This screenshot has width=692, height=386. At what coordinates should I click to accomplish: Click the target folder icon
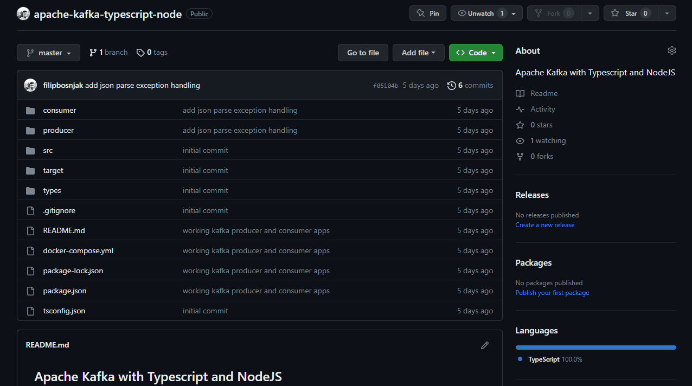click(x=30, y=171)
